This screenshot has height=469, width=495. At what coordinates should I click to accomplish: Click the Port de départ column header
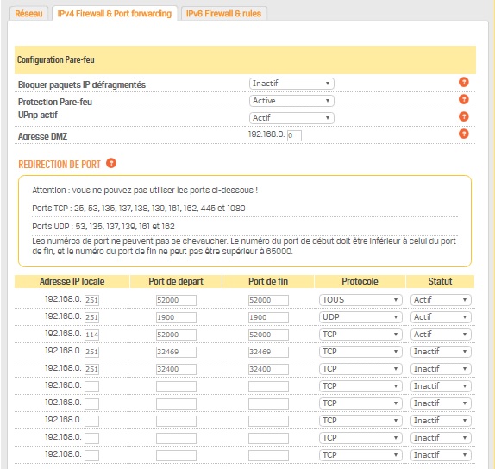176,281
